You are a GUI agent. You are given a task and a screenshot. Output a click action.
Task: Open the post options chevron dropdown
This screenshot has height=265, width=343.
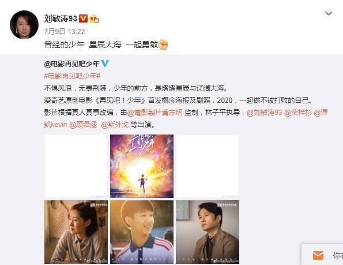pos(329,14)
